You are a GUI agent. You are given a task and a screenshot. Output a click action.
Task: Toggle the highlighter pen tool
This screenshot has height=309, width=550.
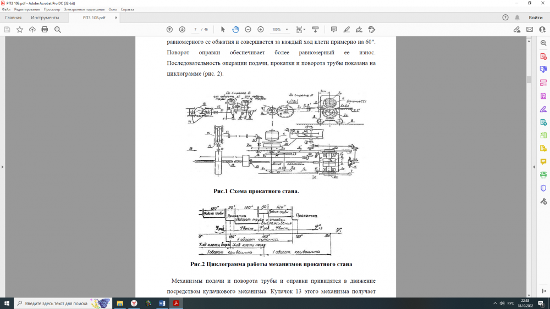(346, 29)
